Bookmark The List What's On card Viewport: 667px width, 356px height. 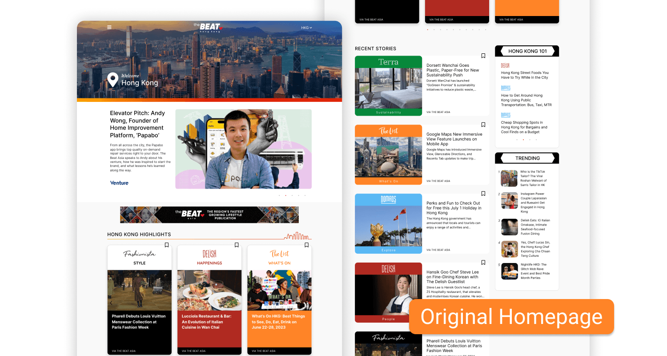tap(306, 245)
